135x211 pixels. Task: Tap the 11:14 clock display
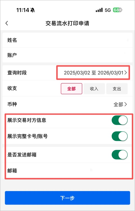23,10
